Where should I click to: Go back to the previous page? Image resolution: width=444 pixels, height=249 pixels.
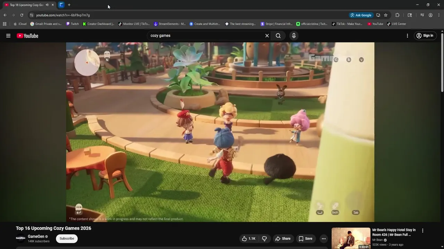(x=5, y=15)
